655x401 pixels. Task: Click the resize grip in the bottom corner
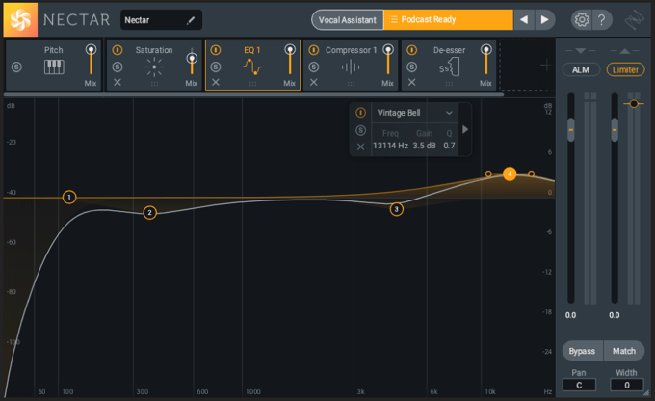tap(646, 393)
